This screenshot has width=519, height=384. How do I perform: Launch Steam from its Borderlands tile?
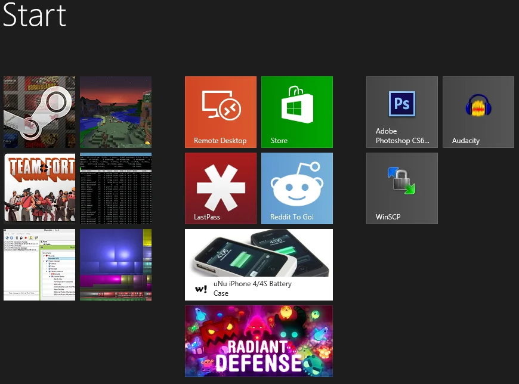(x=39, y=112)
